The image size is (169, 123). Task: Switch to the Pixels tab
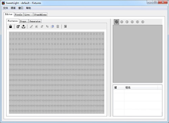click(19, 15)
